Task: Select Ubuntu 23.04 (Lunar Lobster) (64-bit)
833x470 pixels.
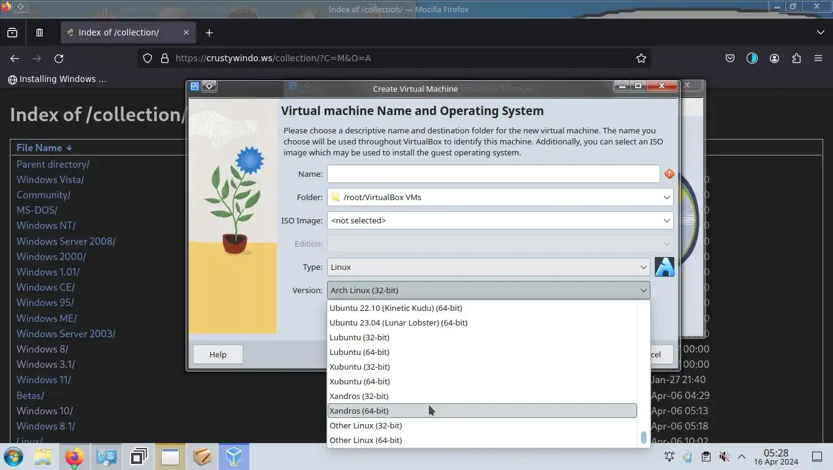Action: 482,323
